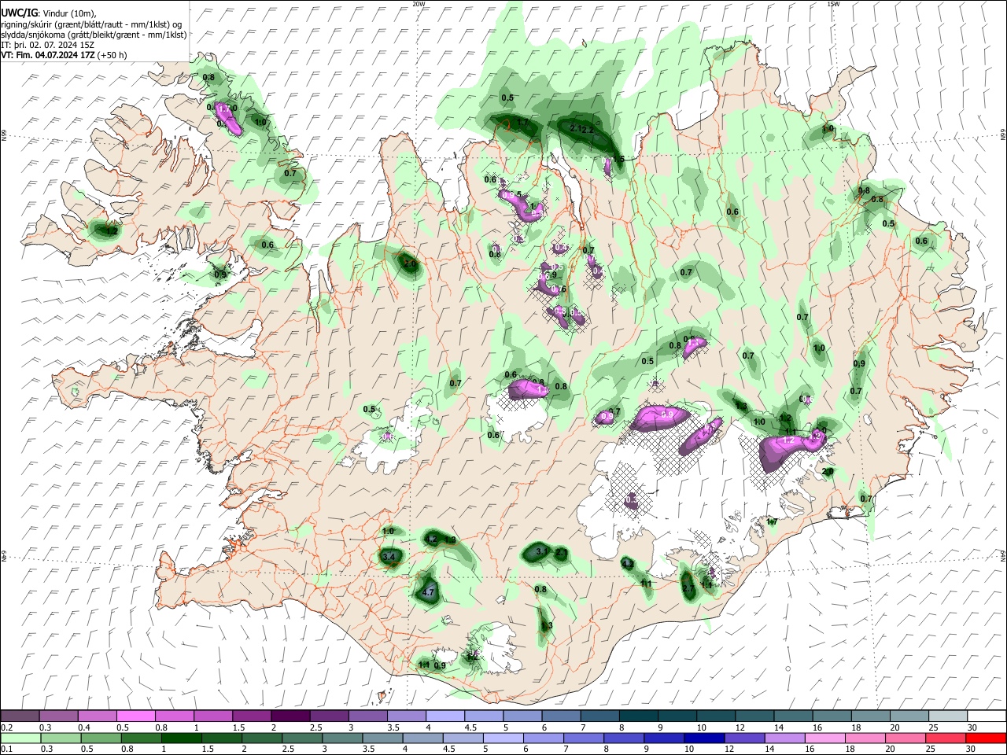Click the white swatch after 30 in upper legend
1007x755 pixels.
(985, 716)
